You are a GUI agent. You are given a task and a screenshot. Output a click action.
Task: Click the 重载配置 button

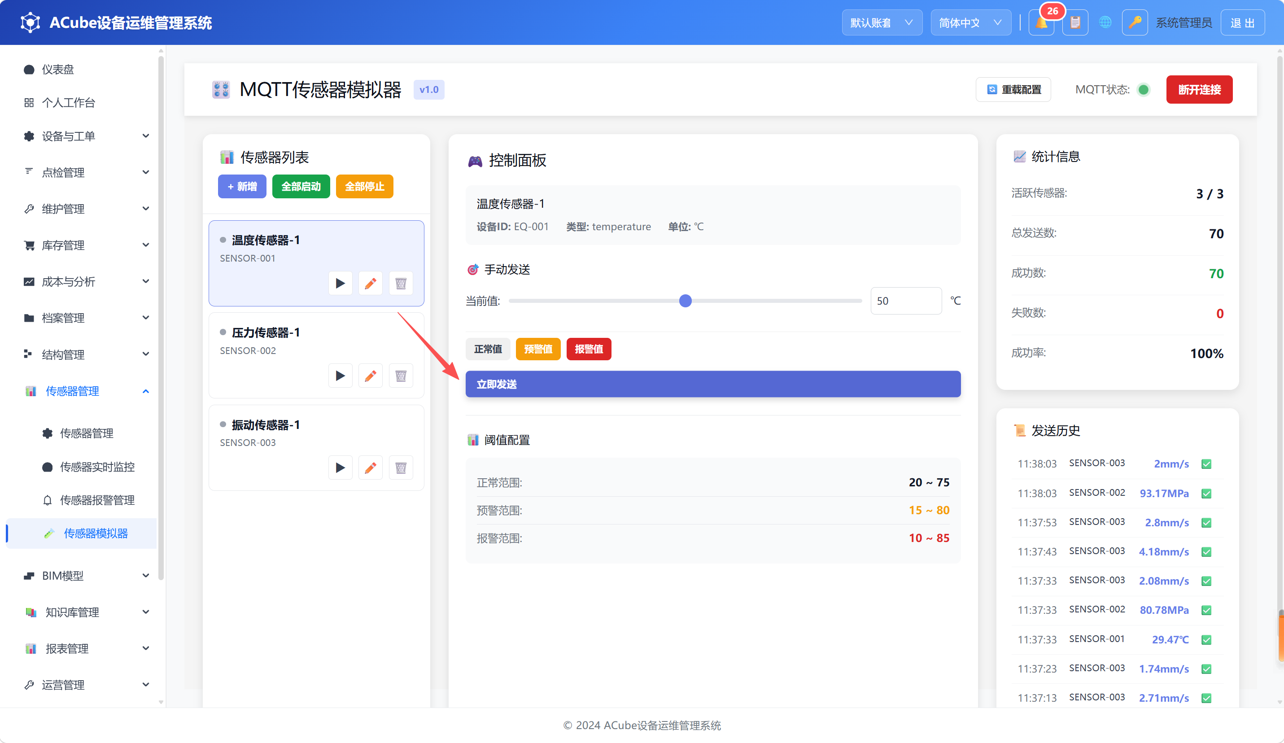[x=1013, y=90]
